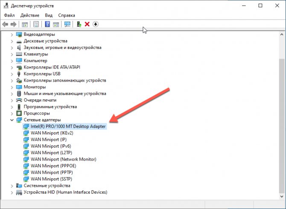Open the Вид menu
The image size is (286, 209).
click(49, 15)
